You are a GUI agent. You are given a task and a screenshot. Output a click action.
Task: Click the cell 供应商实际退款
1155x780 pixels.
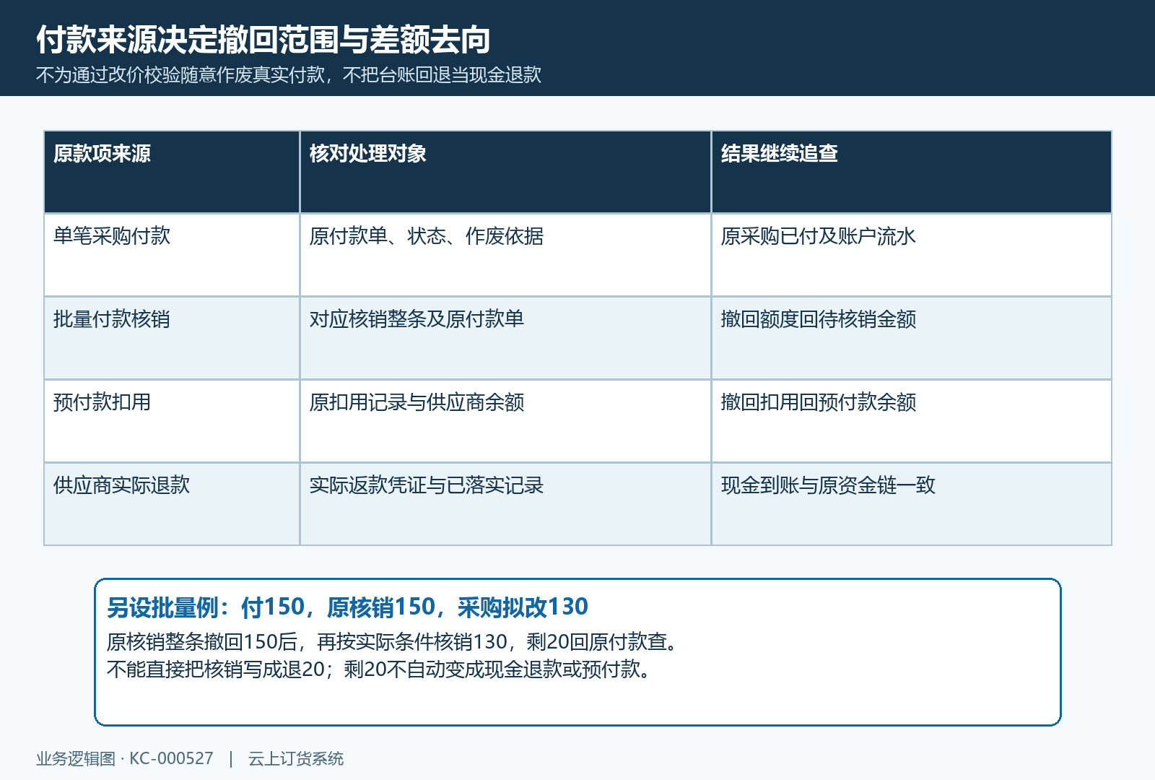[x=172, y=504]
